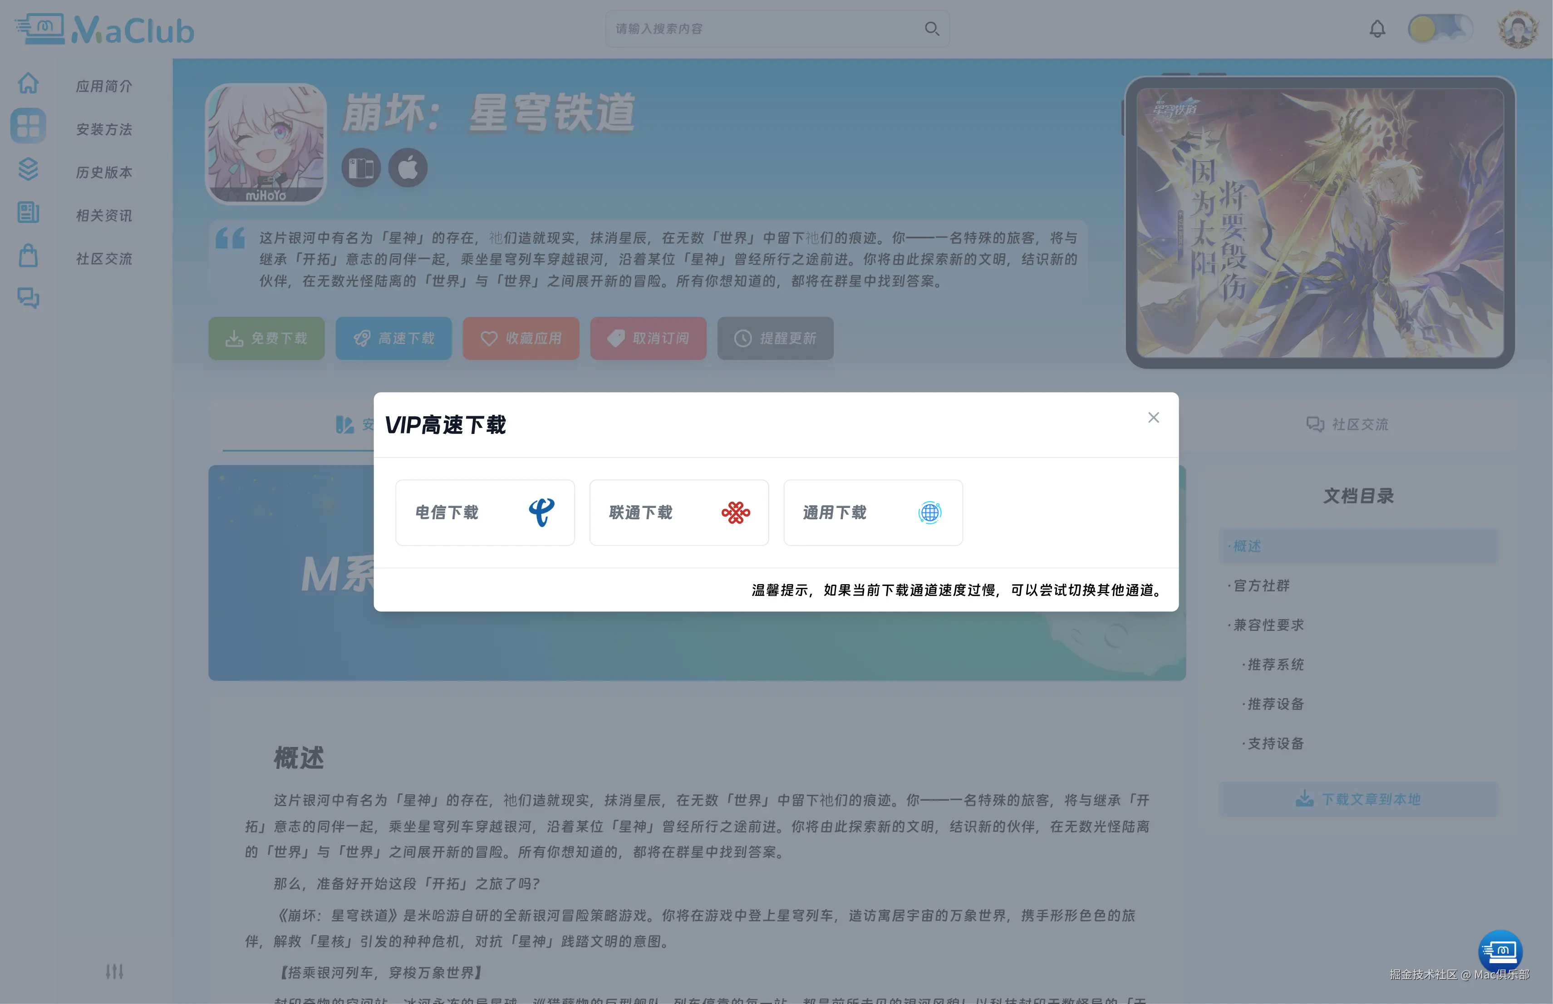
Task: Close the VIP高速下载 dialog
Action: (1154, 417)
